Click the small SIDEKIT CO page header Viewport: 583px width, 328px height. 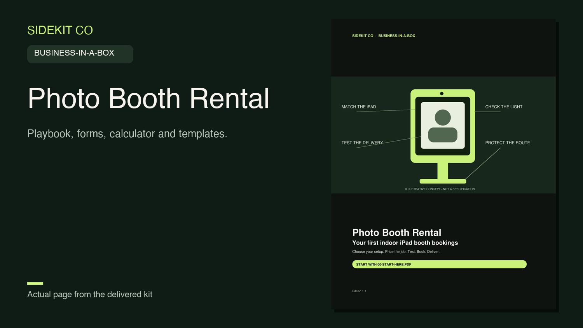pyautogui.click(x=363, y=36)
